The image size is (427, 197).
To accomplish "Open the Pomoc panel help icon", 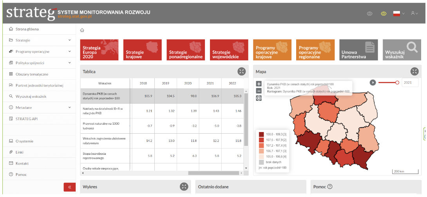I will (330, 187).
